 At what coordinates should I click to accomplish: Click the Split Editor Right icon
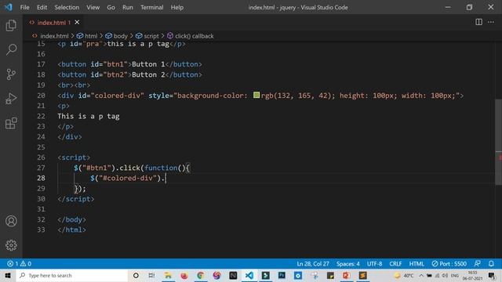[478, 22]
